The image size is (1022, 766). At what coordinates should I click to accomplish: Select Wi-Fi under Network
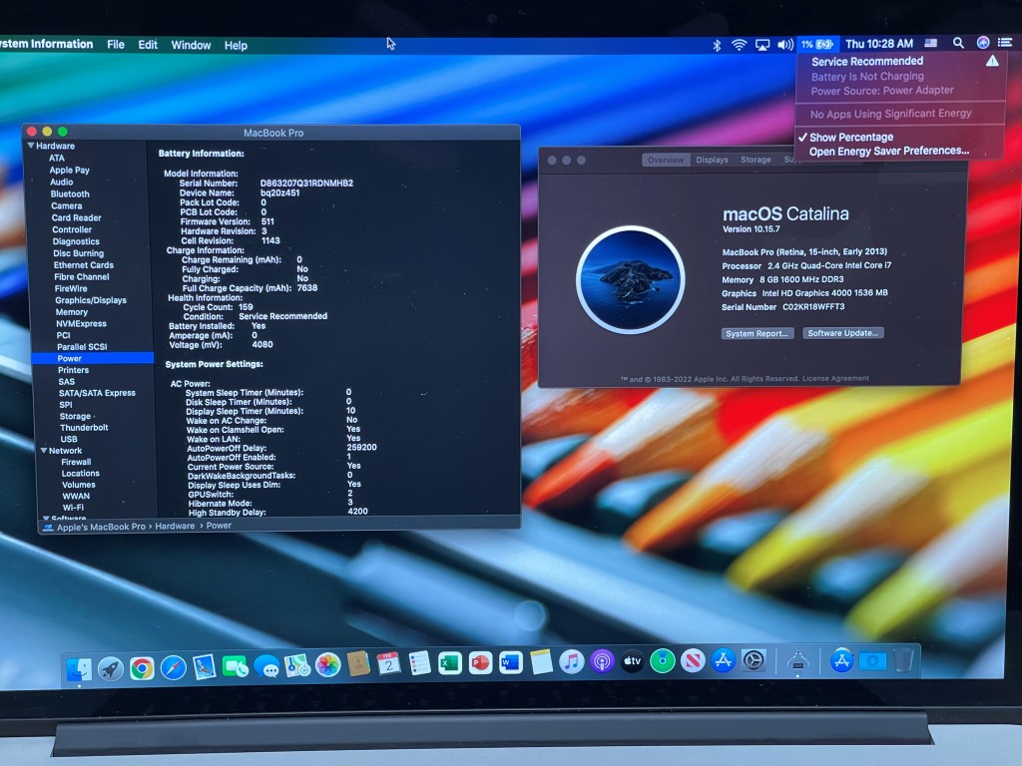[73, 508]
